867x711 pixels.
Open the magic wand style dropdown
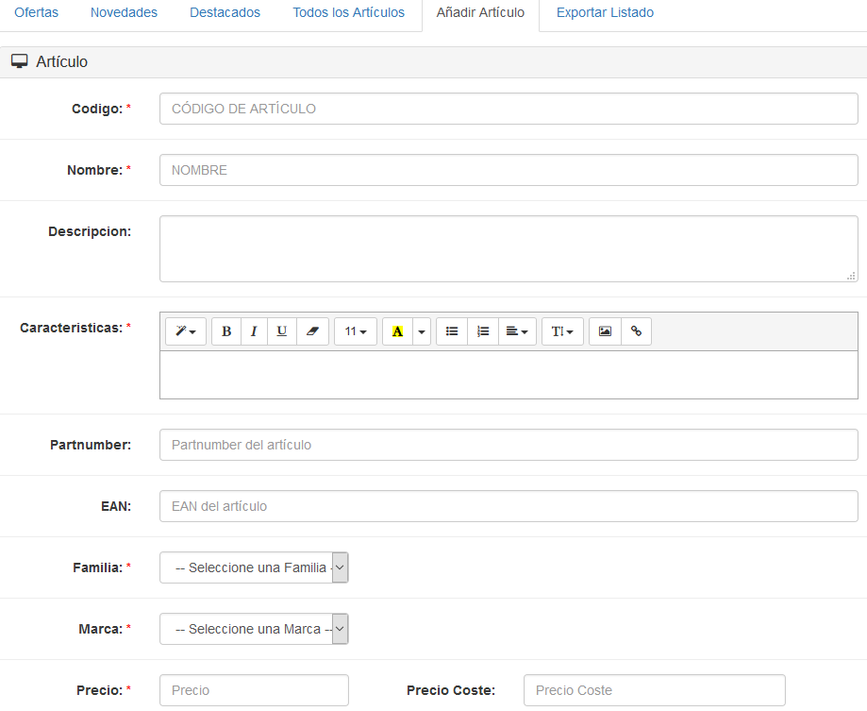click(186, 331)
